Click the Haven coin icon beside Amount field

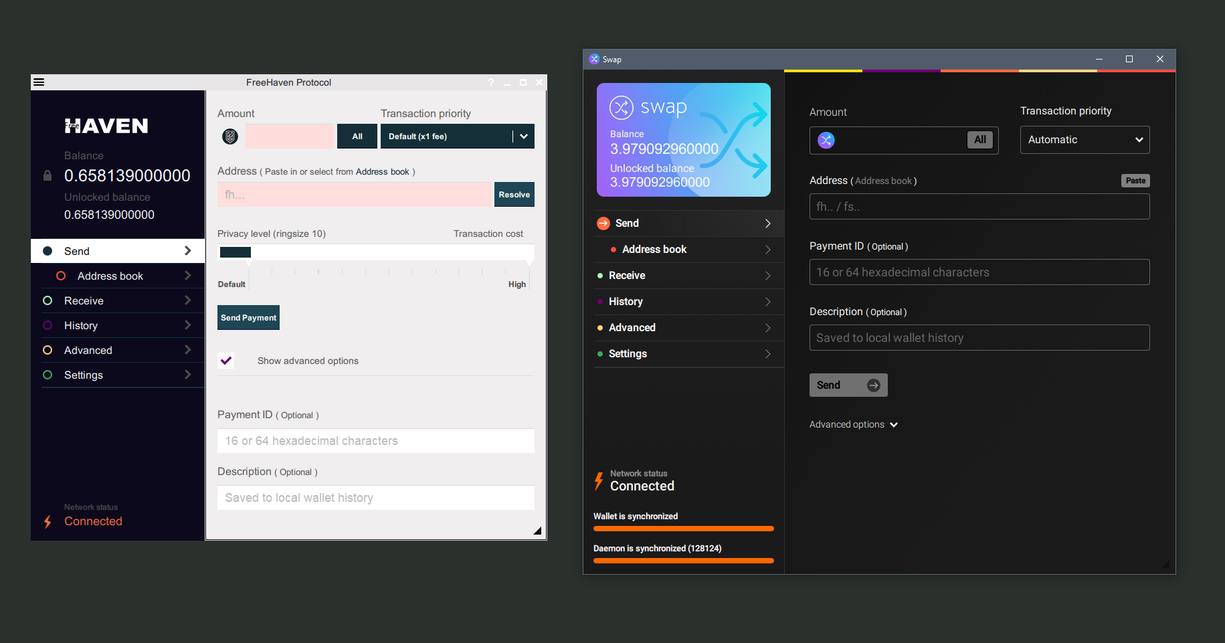click(230, 136)
